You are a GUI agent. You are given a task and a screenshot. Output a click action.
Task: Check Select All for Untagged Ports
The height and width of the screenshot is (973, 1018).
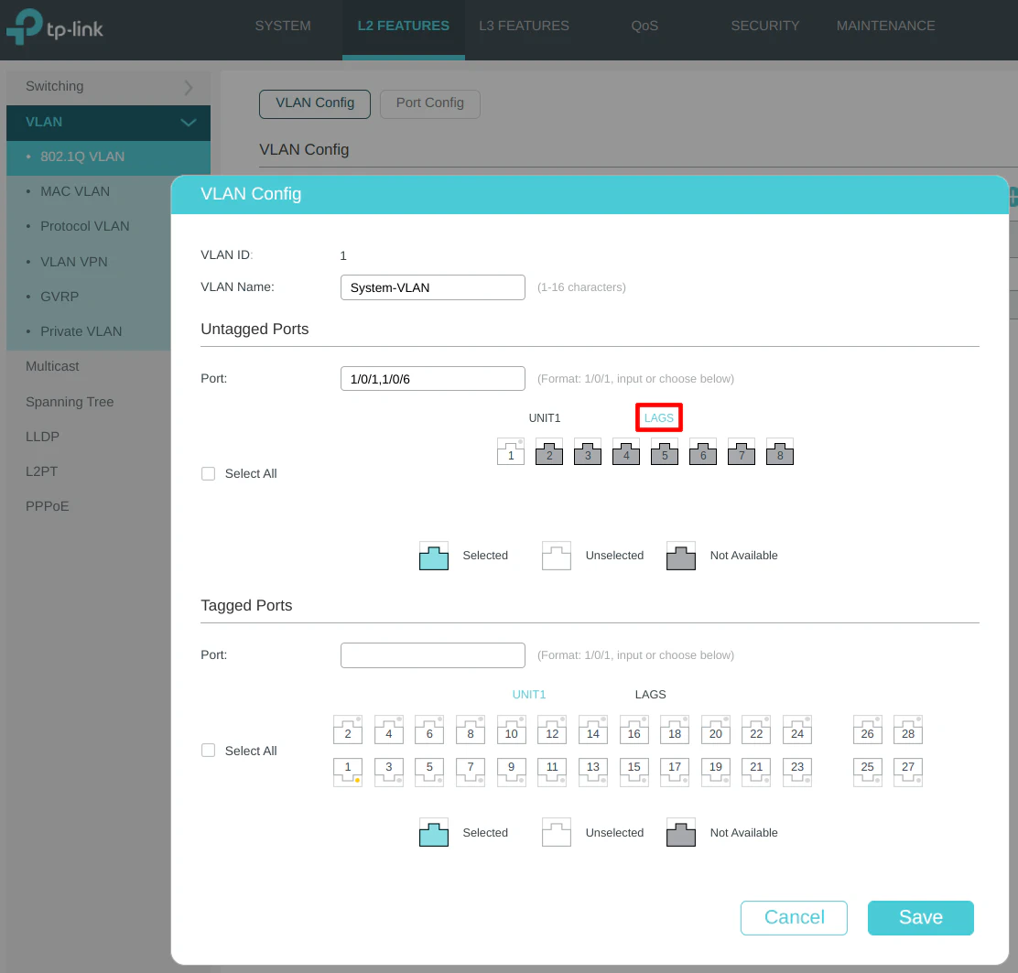click(209, 474)
